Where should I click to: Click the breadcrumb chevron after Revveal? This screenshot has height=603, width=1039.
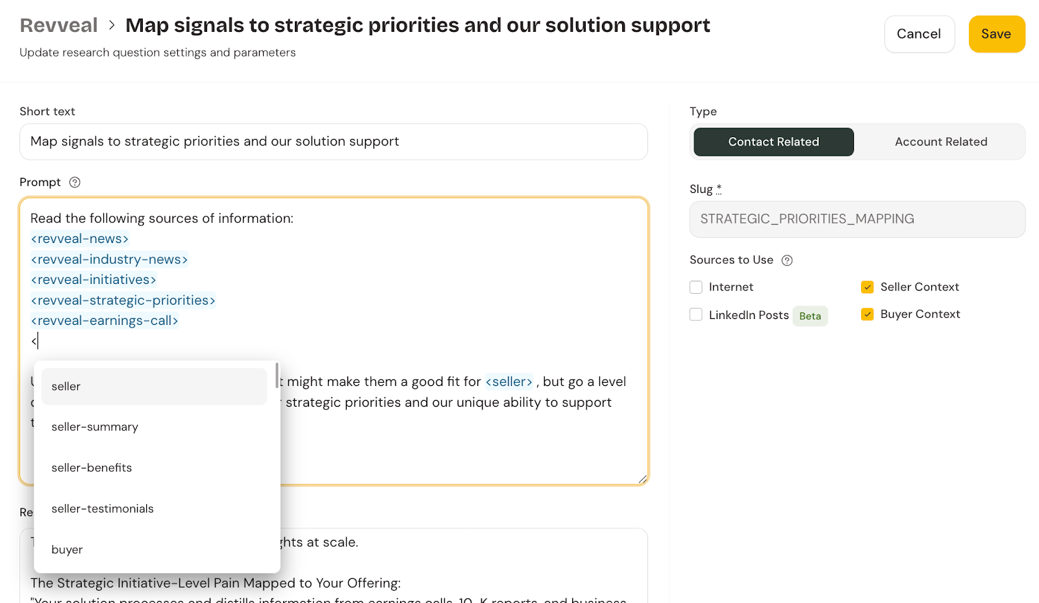[112, 25]
